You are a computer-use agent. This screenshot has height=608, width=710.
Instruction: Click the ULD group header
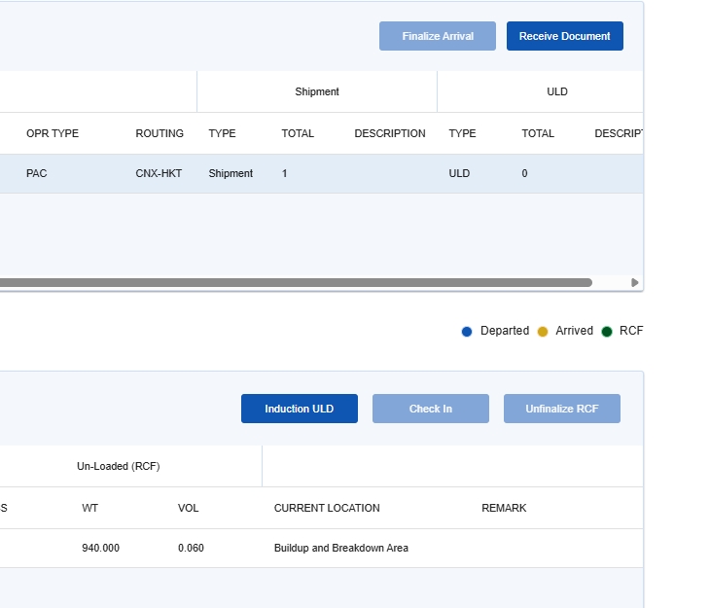tap(556, 91)
